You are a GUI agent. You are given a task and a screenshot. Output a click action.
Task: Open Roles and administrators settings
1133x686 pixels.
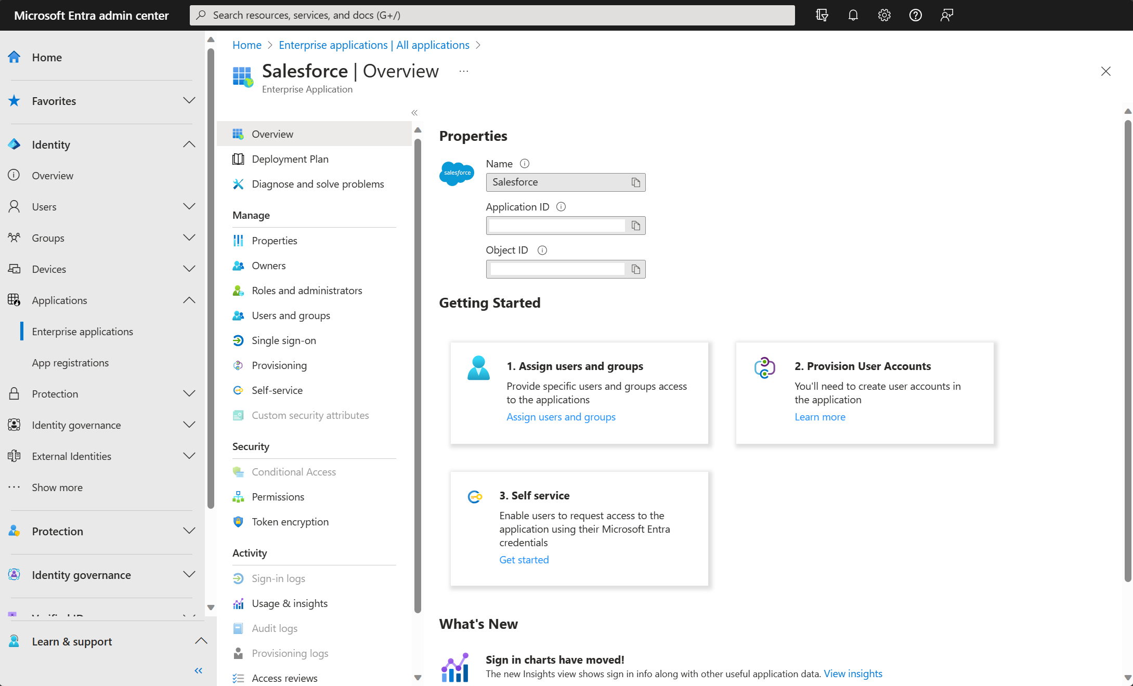(x=307, y=289)
